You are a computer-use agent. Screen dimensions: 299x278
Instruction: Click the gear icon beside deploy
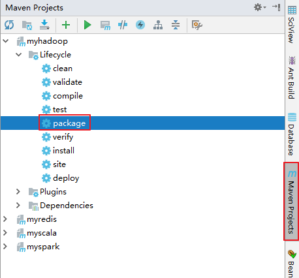tap(46, 178)
